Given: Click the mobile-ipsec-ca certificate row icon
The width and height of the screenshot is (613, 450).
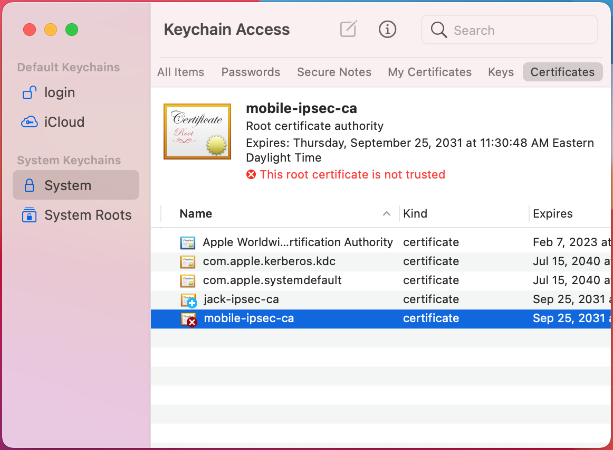Looking at the screenshot, I should 188,319.
